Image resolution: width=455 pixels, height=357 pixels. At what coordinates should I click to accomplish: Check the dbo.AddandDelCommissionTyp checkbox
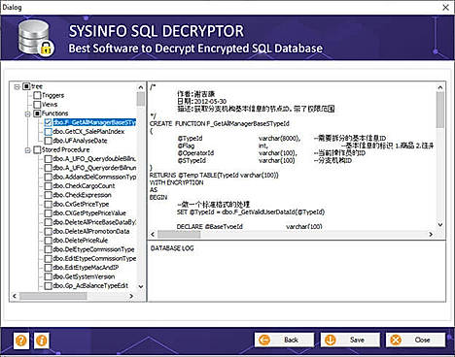48,177
